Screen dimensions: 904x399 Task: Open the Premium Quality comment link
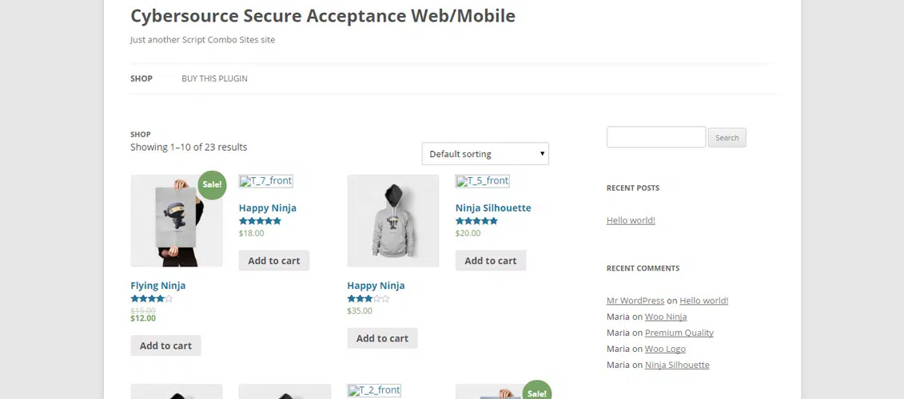pos(679,333)
